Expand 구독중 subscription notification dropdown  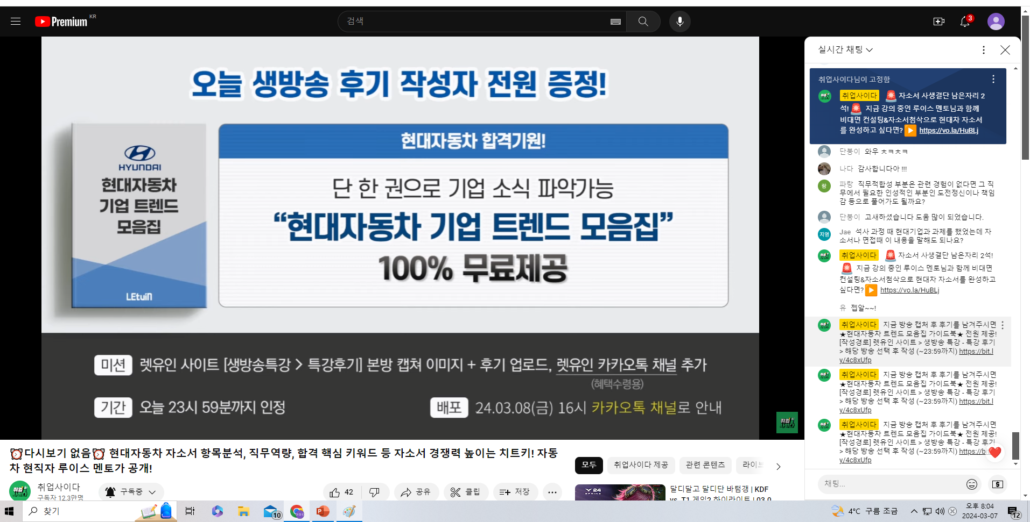point(131,492)
